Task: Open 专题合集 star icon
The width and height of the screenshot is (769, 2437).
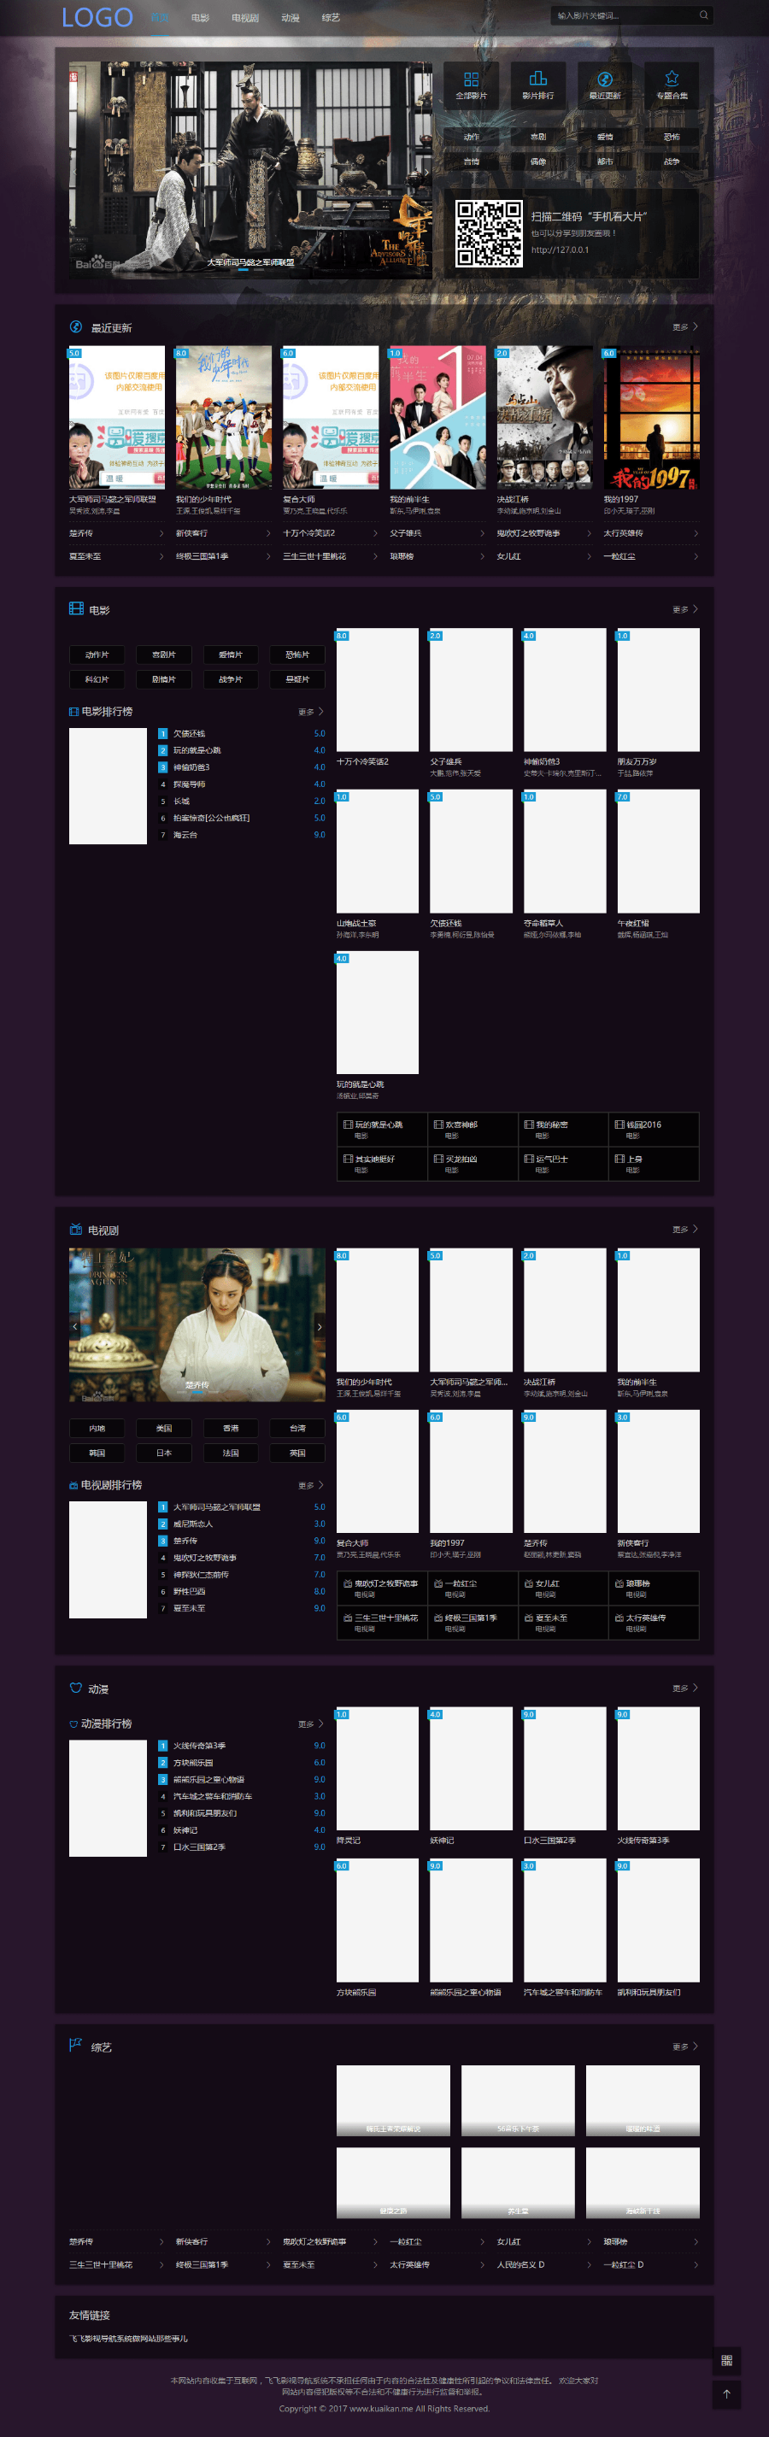Action: pos(672,80)
